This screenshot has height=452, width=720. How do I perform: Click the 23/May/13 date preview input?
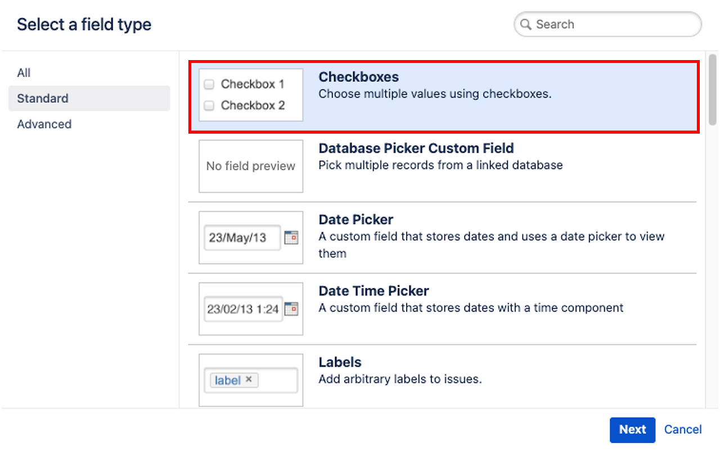click(x=242, y=238)
